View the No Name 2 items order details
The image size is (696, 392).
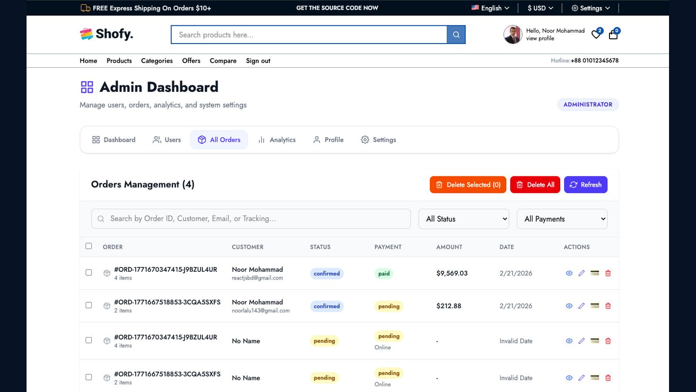point(569,378)
